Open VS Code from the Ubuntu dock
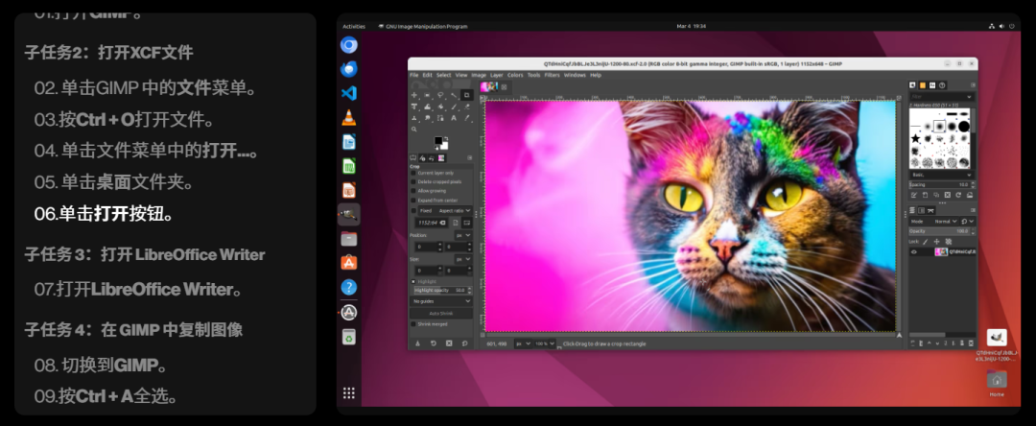This screenshot has width=1036, height=426. pos(349,93)
